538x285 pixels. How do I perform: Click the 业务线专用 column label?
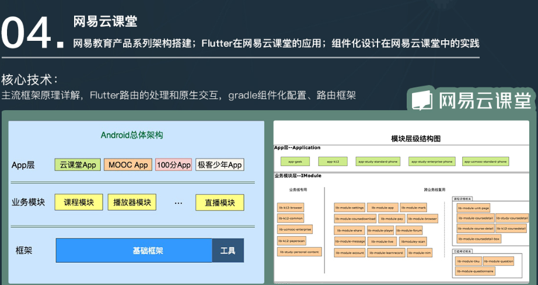[x=298, y=189]
